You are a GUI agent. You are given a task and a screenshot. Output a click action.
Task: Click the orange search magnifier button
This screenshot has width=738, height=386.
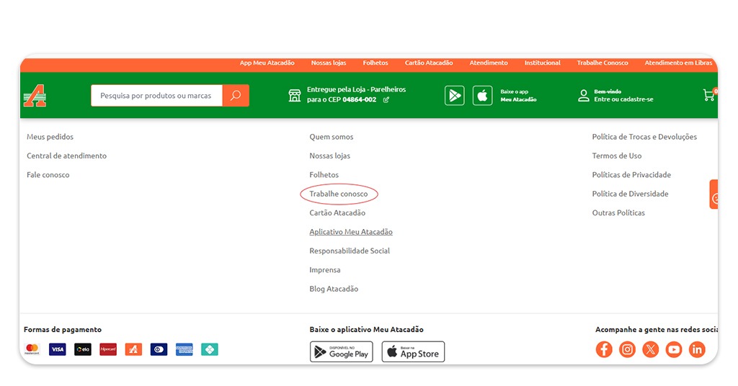(x=236, y=95)
